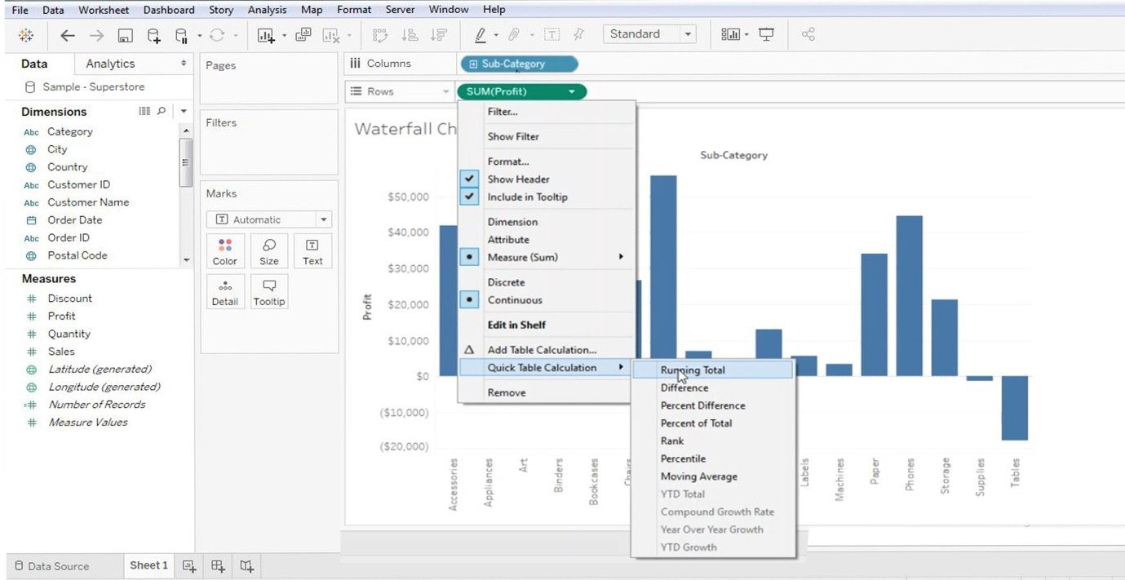Screen dimensions: 1125x580
Task: Open the Color shelf on the Marks card
Action: pyautogui.click(x=225, y=250)
